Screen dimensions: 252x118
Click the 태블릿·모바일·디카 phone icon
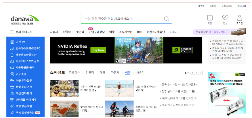click(x=12, y=55)
